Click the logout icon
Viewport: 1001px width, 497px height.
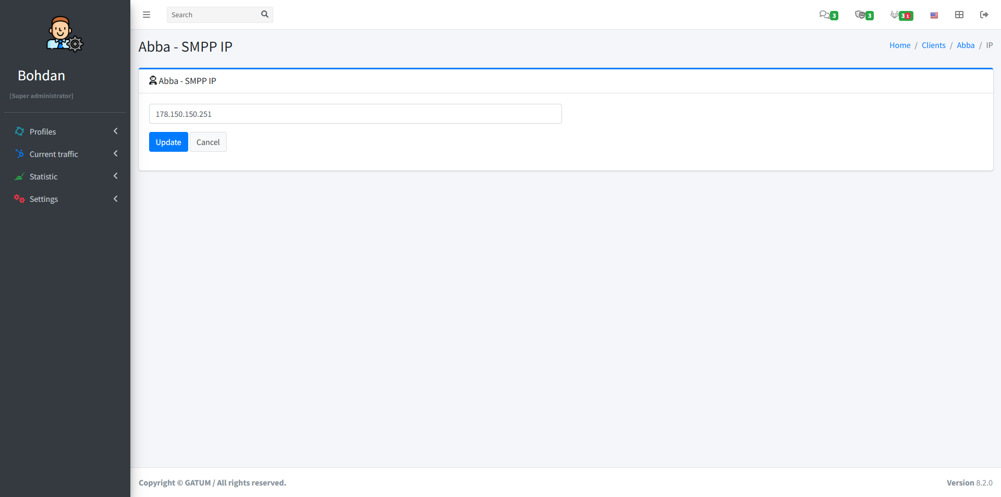[984, 15]
